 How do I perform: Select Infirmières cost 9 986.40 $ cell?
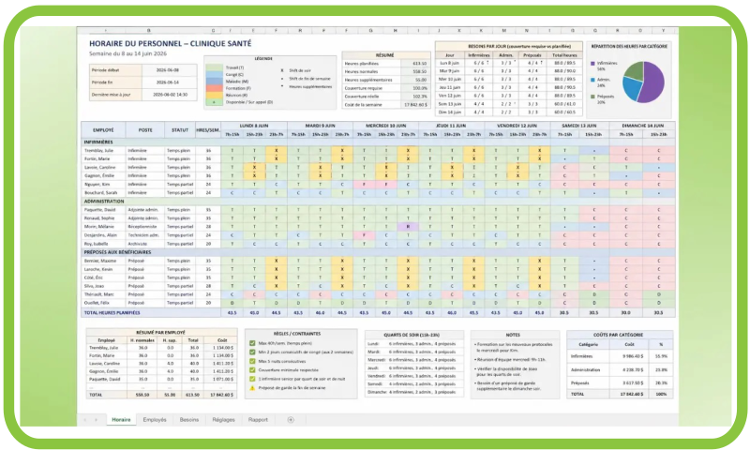[629, 356]
